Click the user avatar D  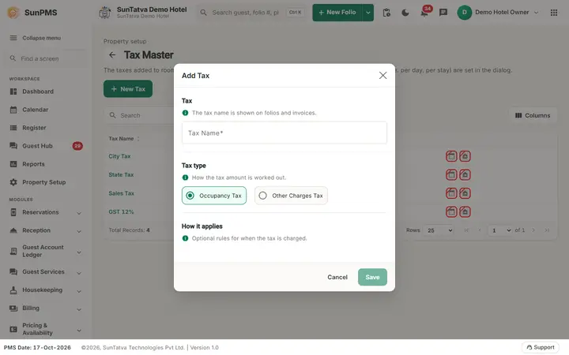[464, 13]
